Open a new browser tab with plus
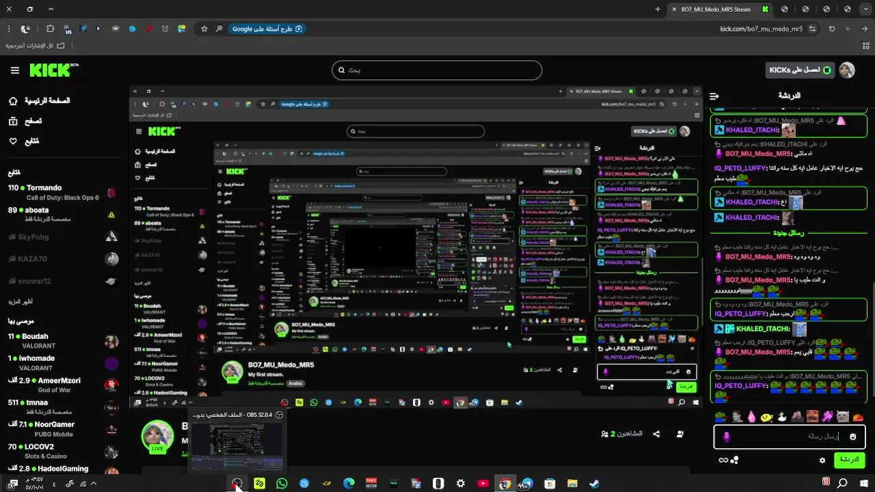The height and width of the screenshot is (492, 875). point(658,10)
